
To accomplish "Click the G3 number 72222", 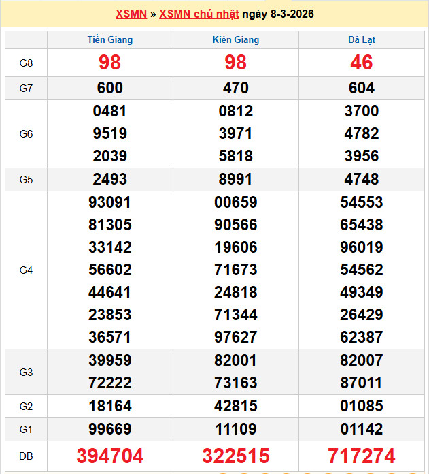I will click(110, 383).
